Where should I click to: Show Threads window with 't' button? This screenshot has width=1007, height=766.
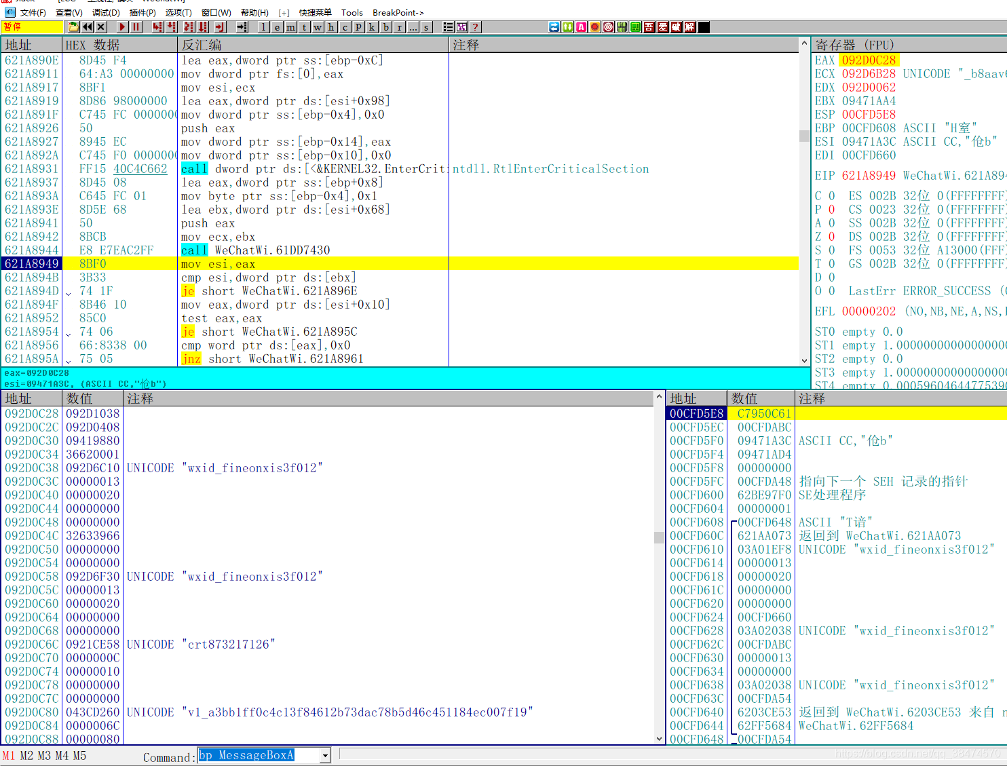[x=305, y=27]
